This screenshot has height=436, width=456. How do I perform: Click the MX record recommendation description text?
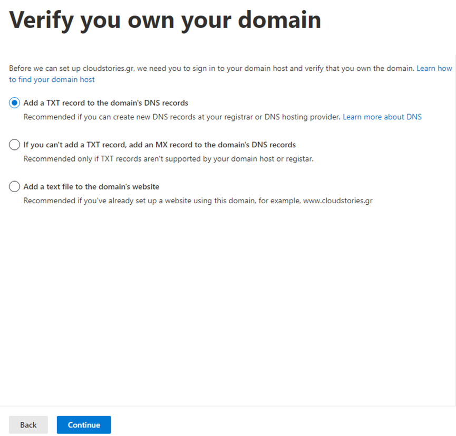pos(168,158)
